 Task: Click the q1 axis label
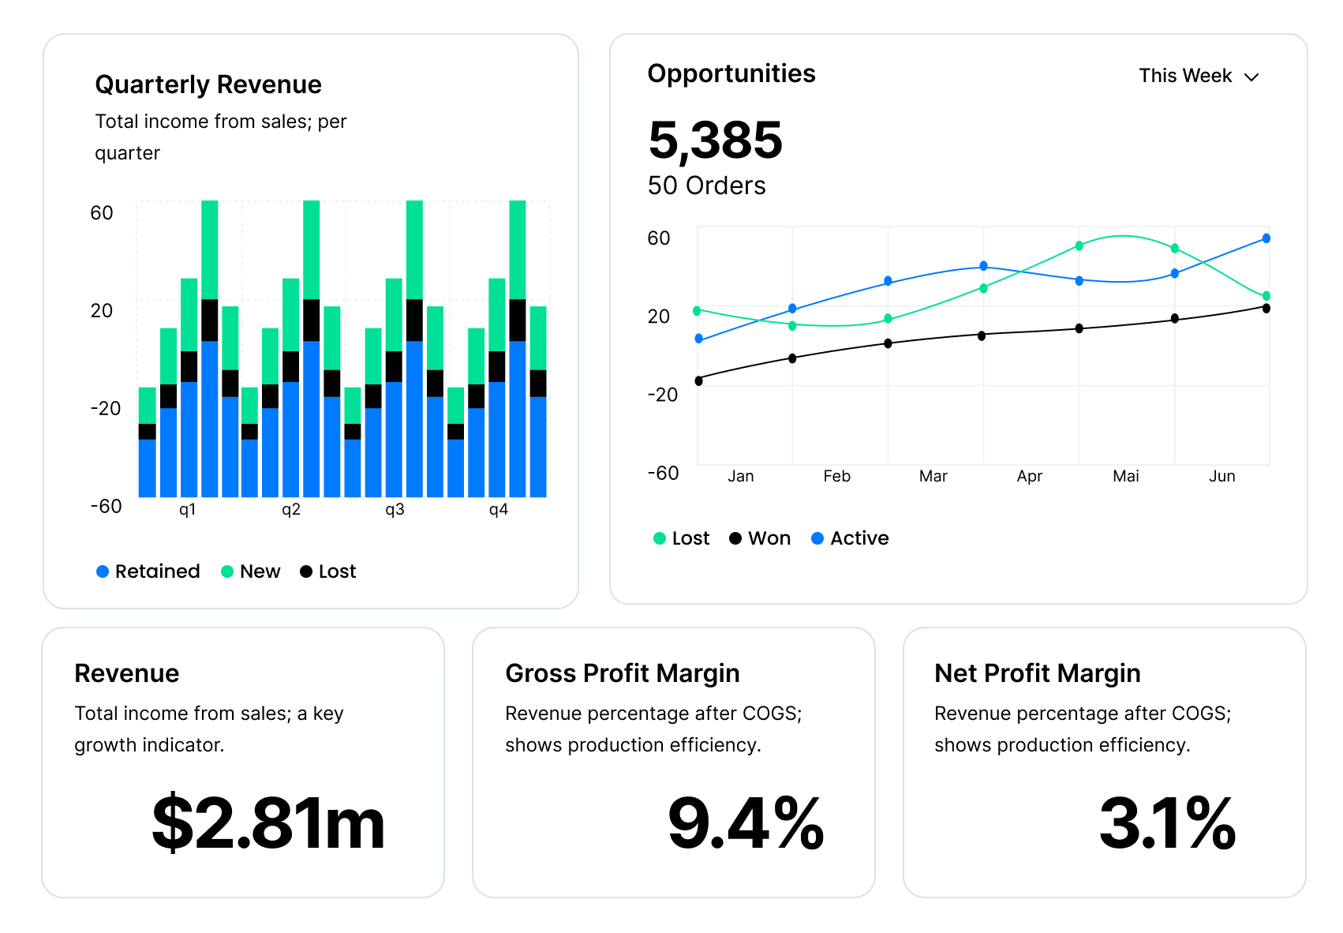coord(187,509)
